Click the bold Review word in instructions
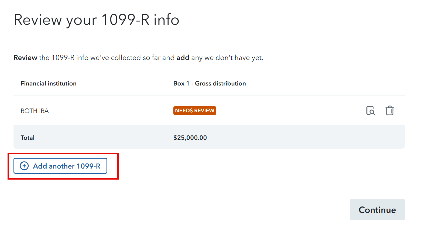This screenshot has width=429, height=232. tap(25, 58)
